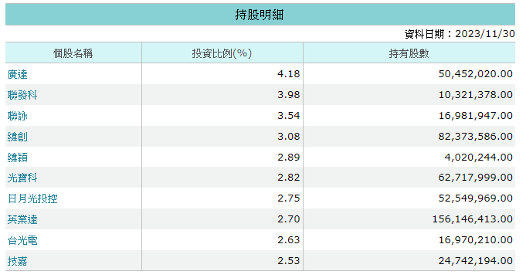The height and width of the screenshot is (278, 526).
Task: Click the 個股名稱 column header
Action: [x=73, y=53]
